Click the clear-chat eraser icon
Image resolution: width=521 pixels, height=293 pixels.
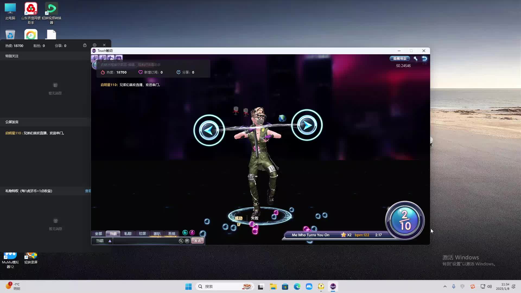click(181, 241)
